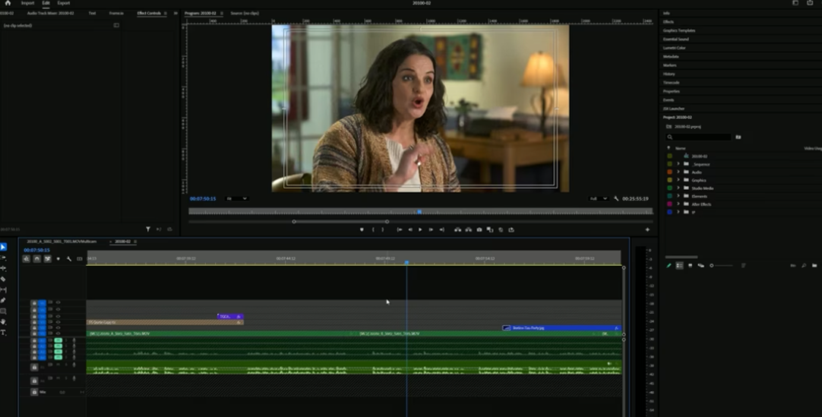The image size is (822, 417).
Task: Show hidden tabs with the overflow chevrons
Action: (175, 13)
